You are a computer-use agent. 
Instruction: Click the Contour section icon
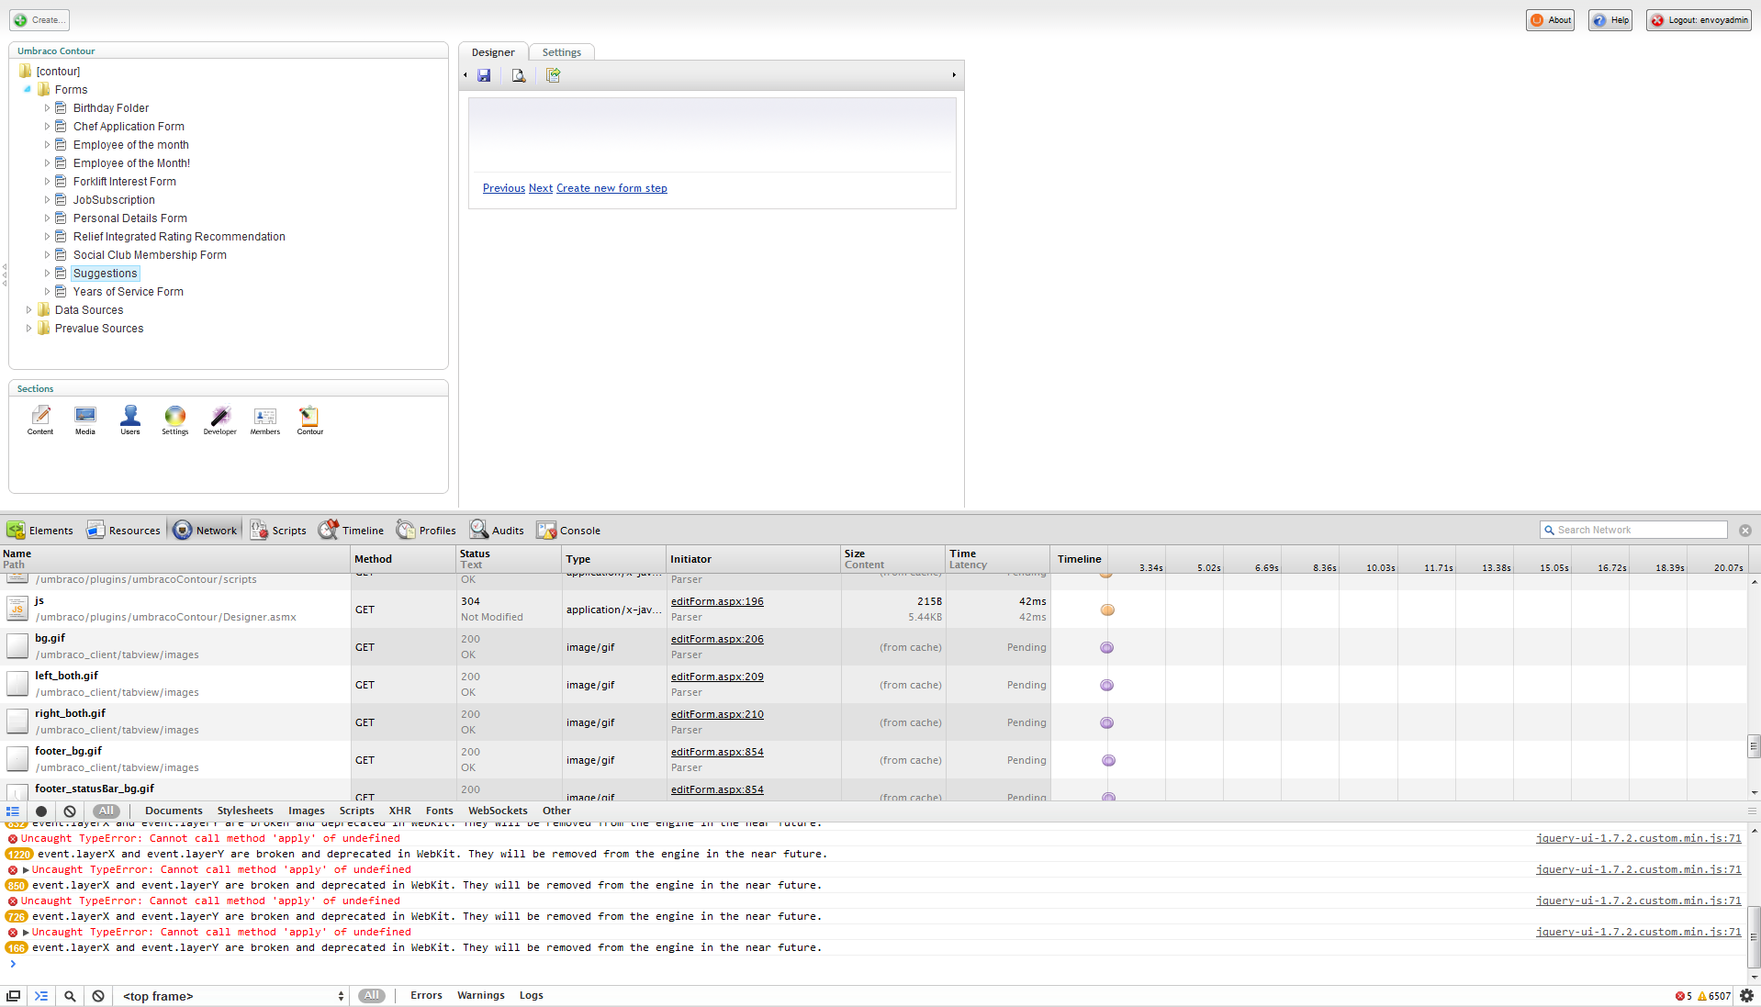(x=309, y=420)
